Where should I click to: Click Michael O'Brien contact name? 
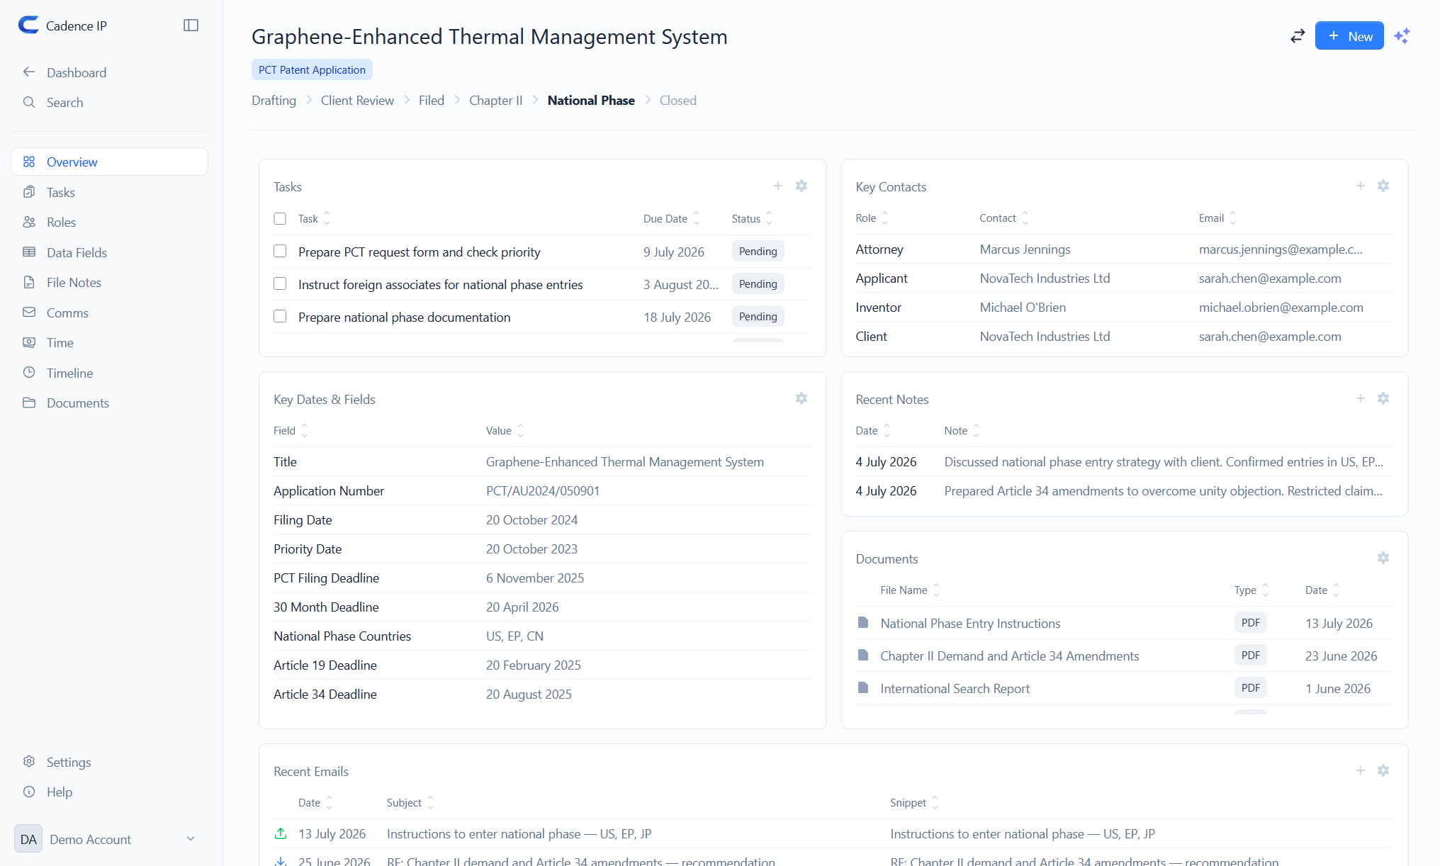coord(1023,307)
